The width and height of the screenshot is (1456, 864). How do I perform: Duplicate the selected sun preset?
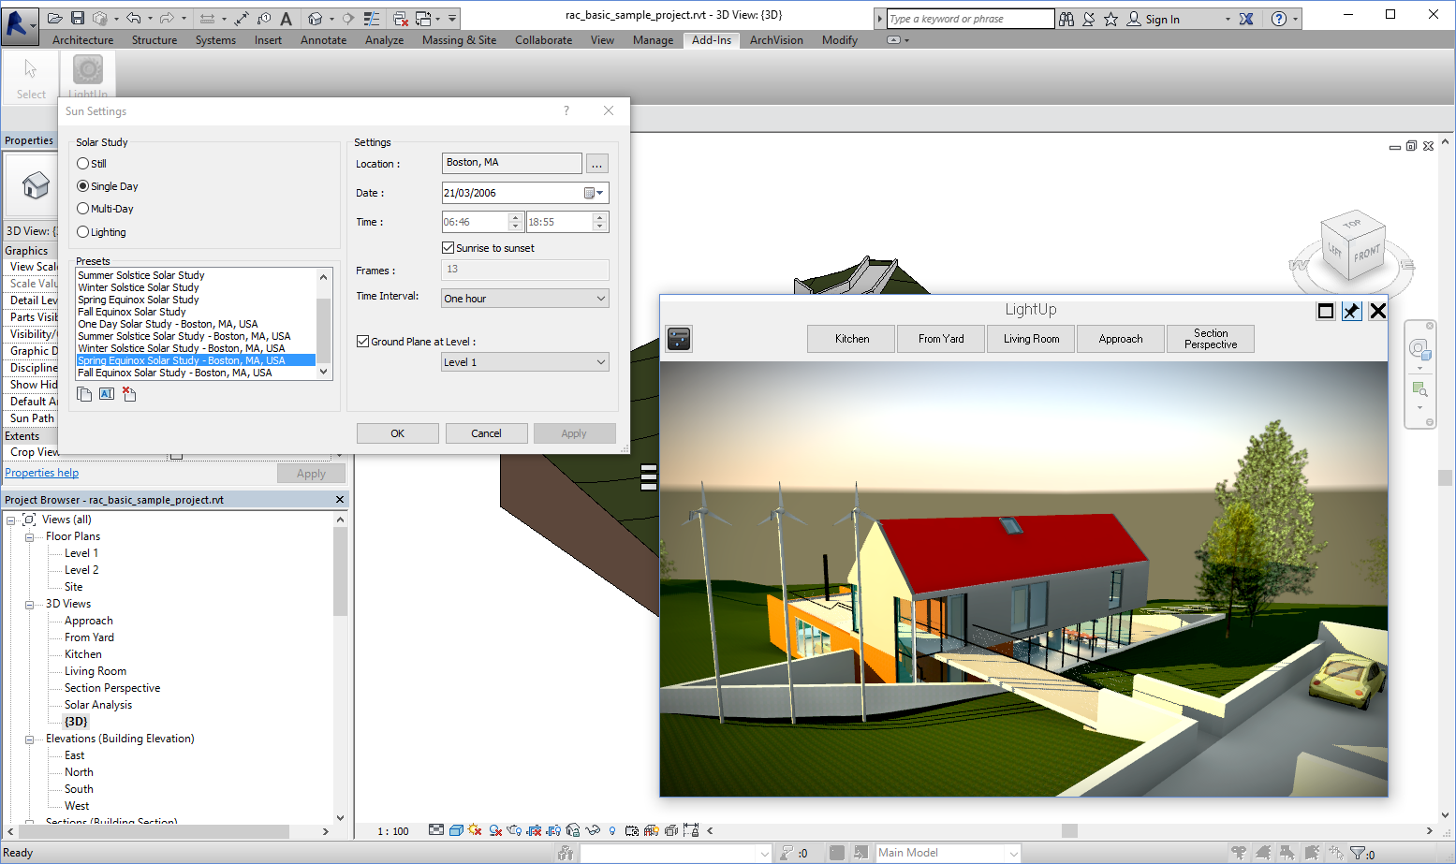click(83, 393)
